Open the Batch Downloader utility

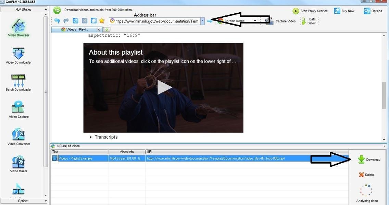point(18,83)
